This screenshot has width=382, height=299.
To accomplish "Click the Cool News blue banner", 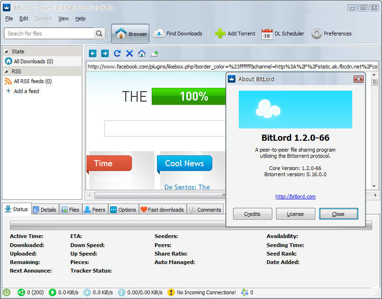I will pos(185,163).
